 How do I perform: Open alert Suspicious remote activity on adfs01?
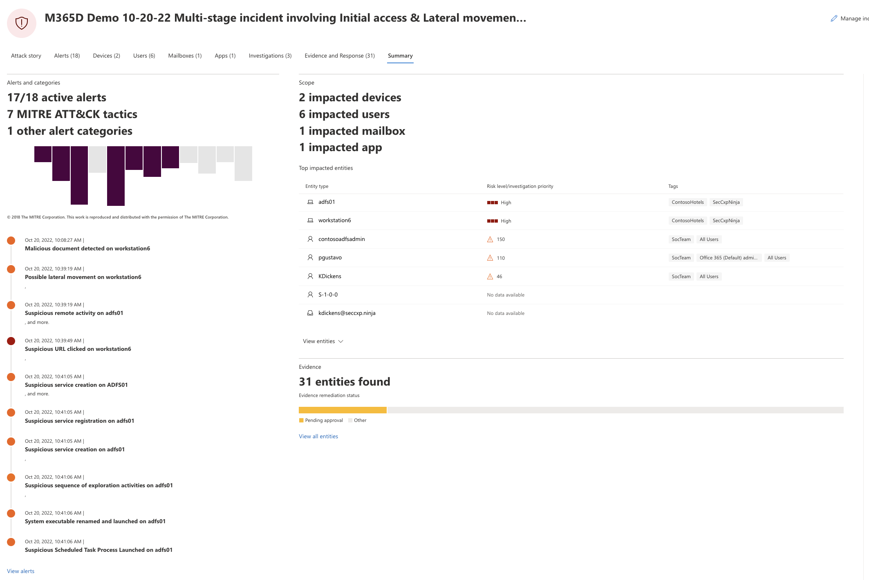pos(74,313)
